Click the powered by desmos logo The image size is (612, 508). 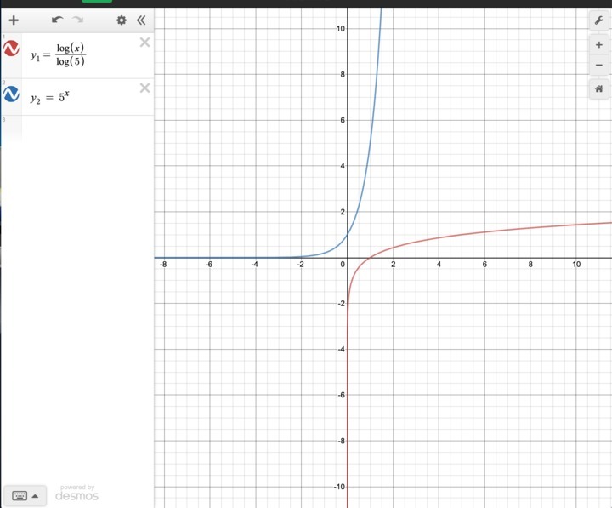tap(77, 493)
